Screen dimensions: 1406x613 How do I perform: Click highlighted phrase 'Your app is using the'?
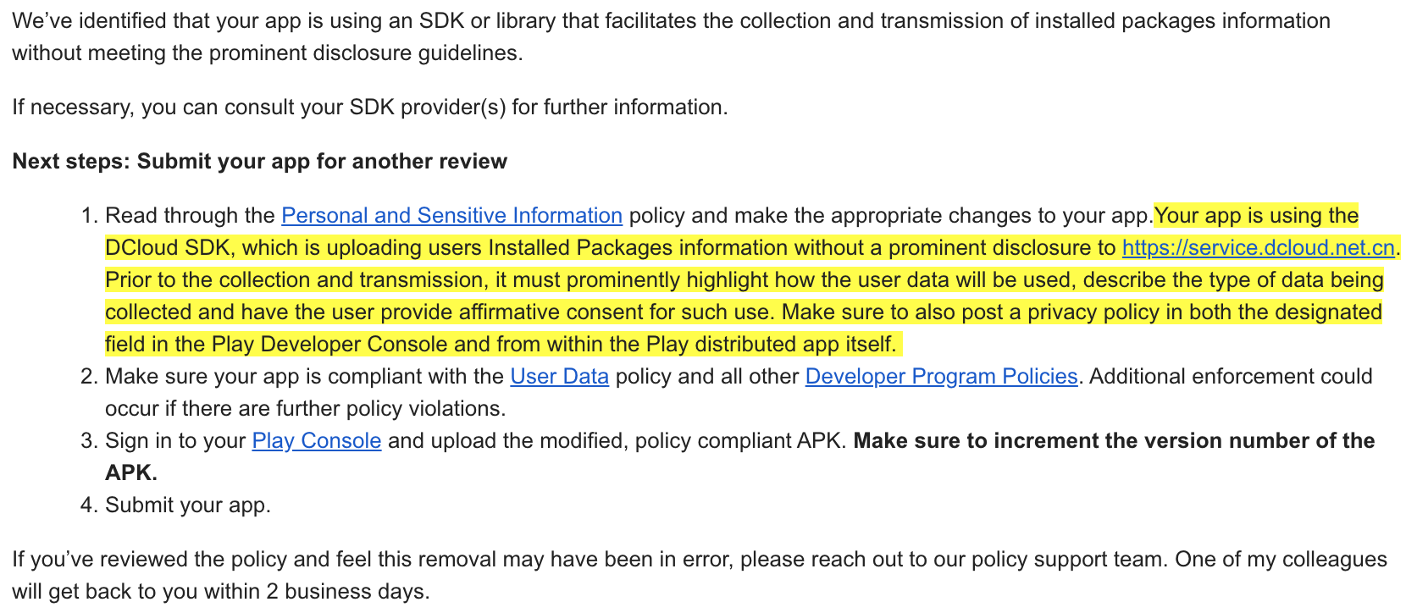[x=1256, y=216]
